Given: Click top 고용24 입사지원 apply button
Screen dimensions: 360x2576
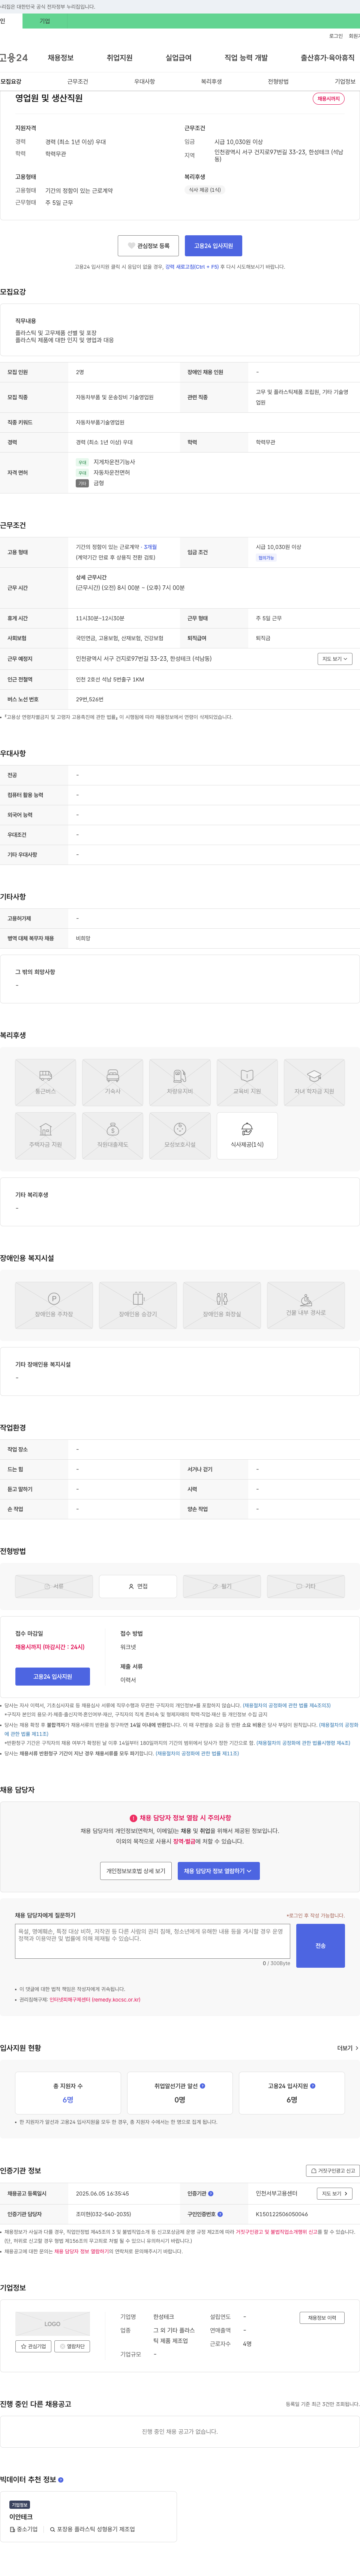Looking at the screenshot, I should (213, 246).
